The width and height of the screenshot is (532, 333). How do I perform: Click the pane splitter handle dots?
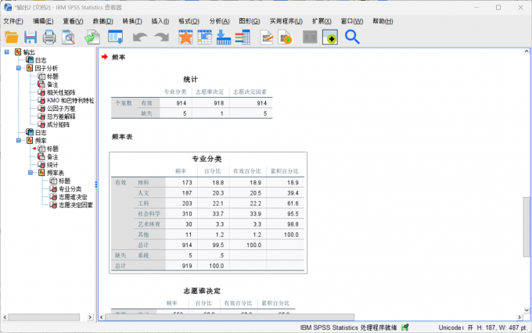click(96, 184)
